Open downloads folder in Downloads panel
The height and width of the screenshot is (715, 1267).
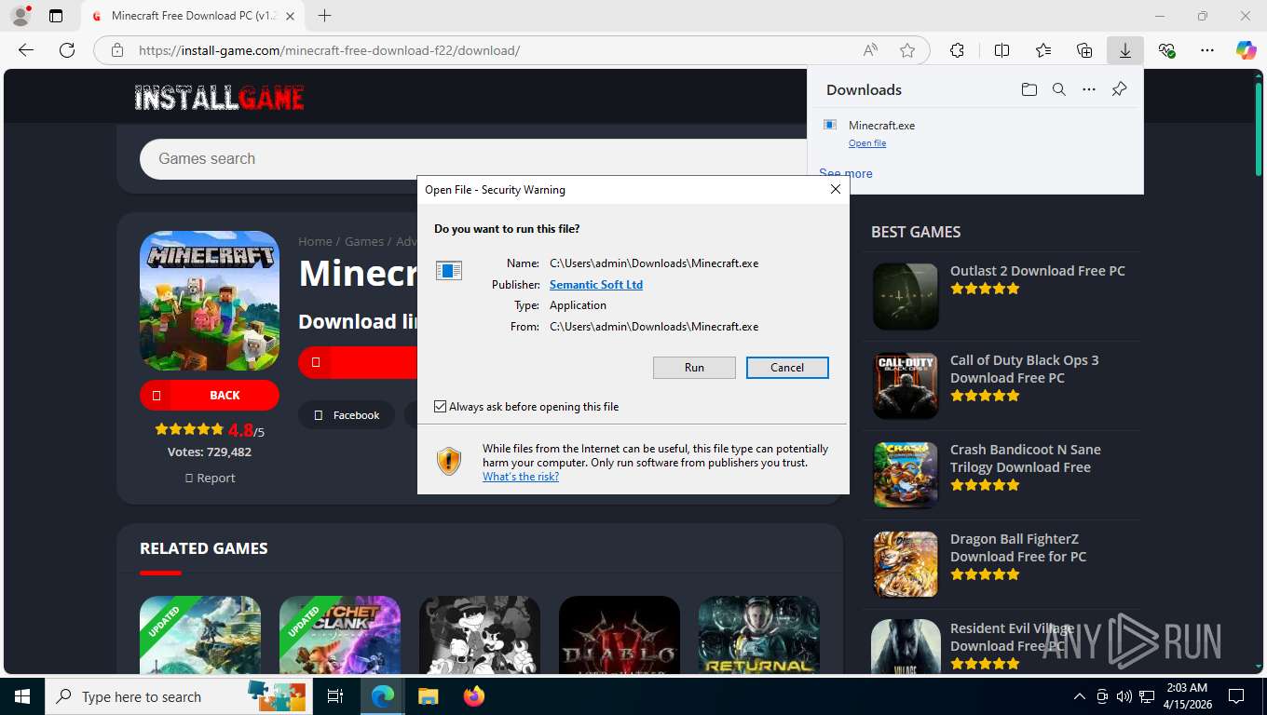(x=1029, y=89)
